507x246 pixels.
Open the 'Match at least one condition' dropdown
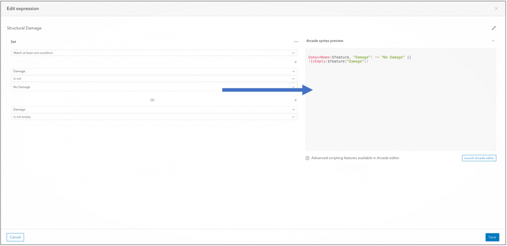click(x=154, y=53)
